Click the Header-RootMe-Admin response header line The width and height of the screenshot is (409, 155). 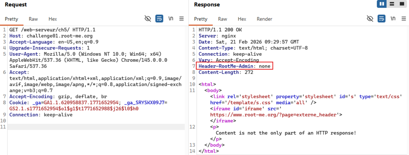(x=234, y=66)
